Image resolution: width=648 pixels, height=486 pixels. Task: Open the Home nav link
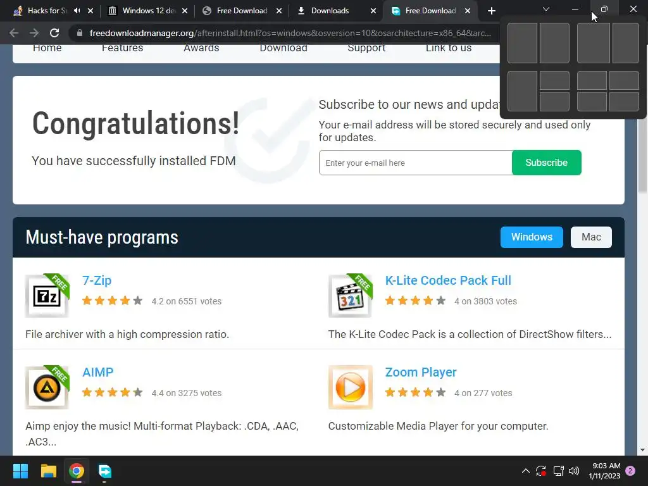47,48
